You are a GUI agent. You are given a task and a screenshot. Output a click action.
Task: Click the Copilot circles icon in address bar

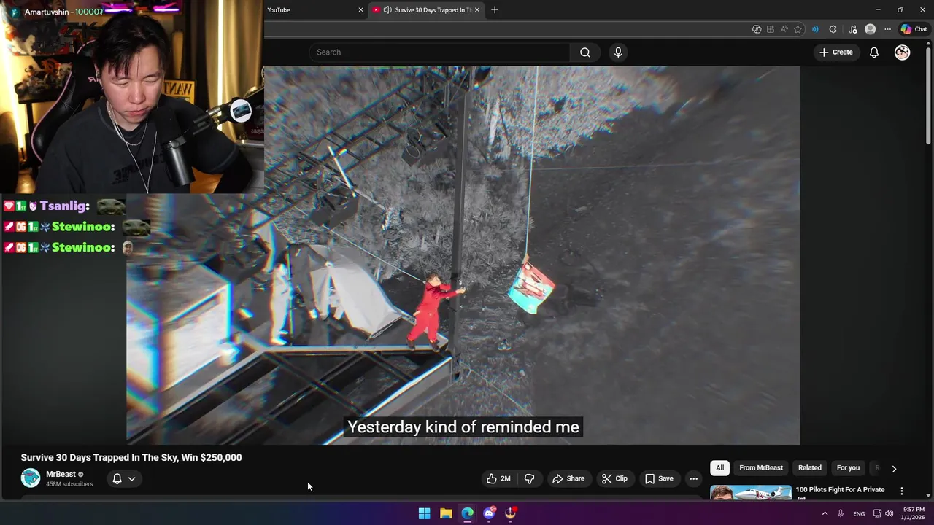(x=757, y=29)
